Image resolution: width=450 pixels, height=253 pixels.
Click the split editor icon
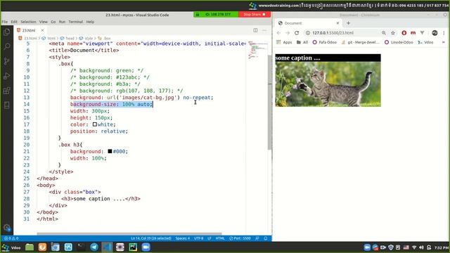click(255, 30)
